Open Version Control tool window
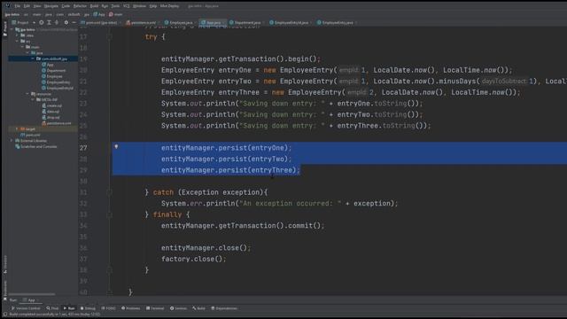Screen dimensions: 567x319 point(26,308)
